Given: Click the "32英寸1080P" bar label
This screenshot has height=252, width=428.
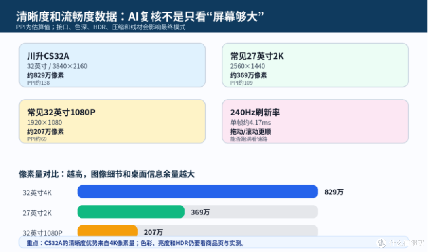Looking at the screenshot, I should click(42, 233).
